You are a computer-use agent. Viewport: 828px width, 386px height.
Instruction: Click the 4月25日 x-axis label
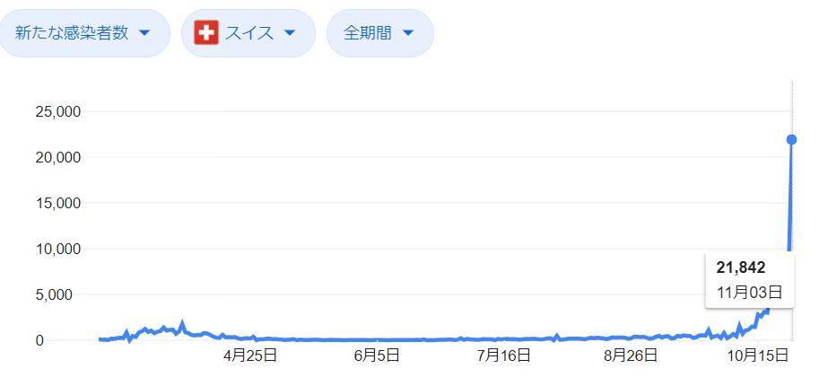coord(250,355)
